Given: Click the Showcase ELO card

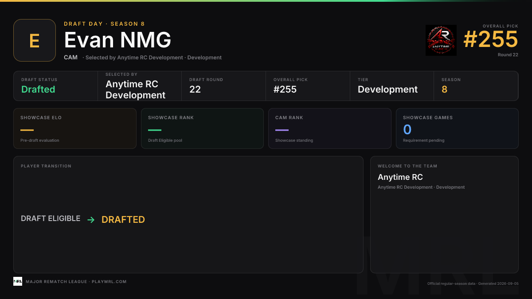Looking at the screenshot, I should pos(75,128).
